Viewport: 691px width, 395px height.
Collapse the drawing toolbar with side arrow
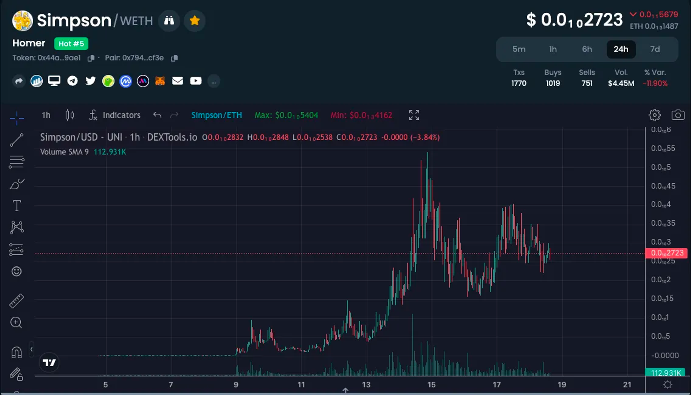pyautogui.click(x=31, y=350)
